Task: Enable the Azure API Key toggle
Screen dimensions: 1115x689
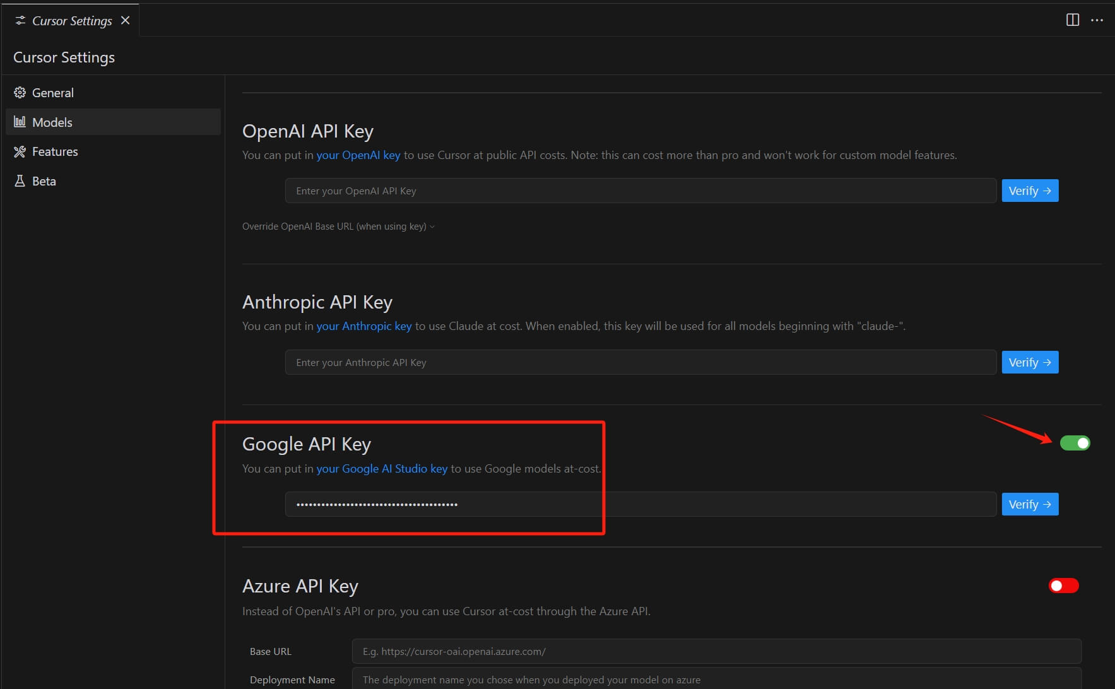Action: tap(1063, 586)
